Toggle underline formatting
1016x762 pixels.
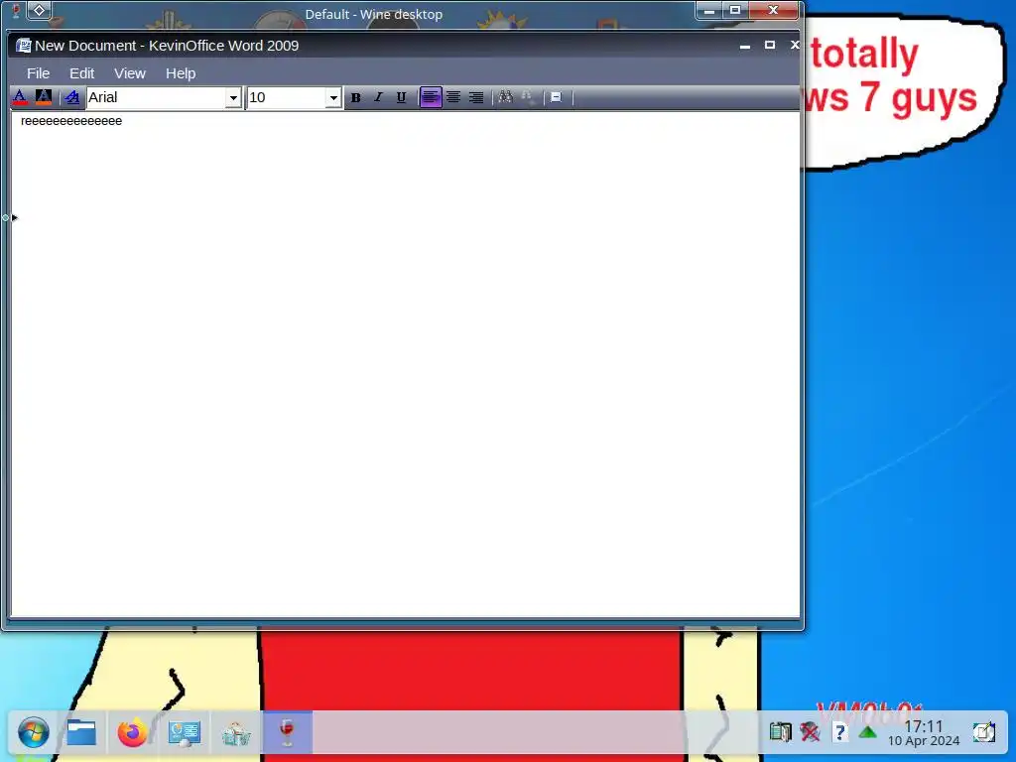point(401,98)
